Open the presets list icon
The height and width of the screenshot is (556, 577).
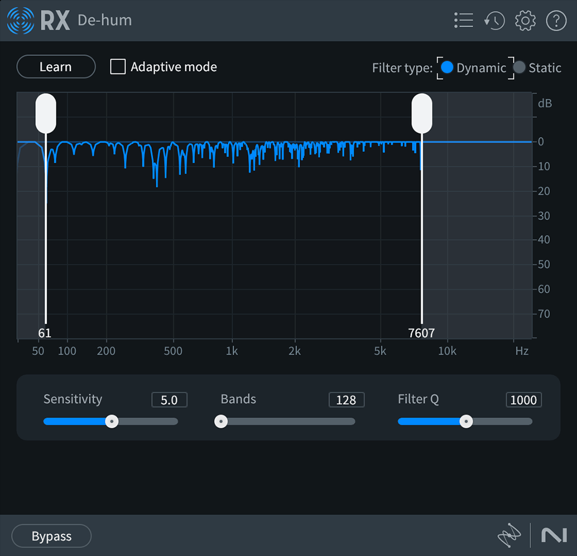[x=463, y=20]
